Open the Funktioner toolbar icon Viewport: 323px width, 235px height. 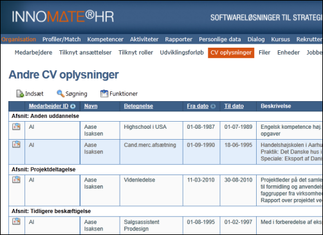click(x=104, y=93)
